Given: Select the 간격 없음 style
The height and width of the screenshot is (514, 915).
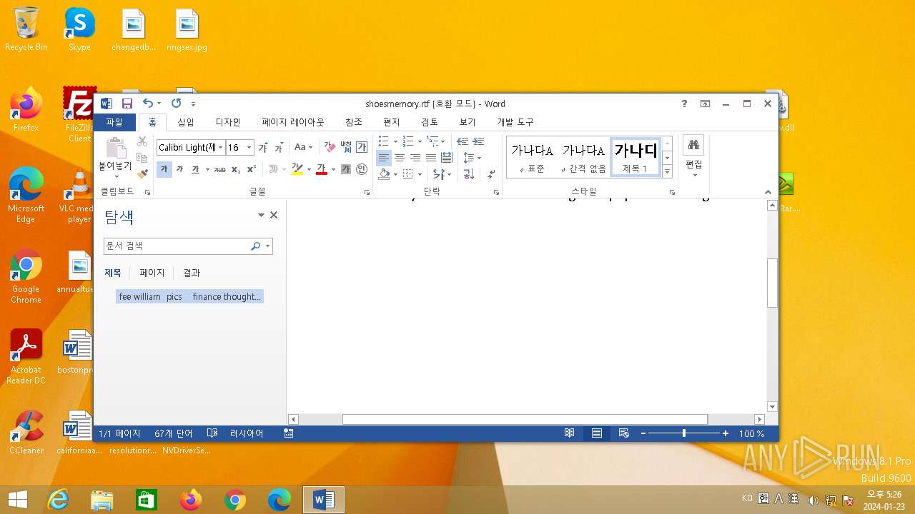Looking at the screenshot, I should [x=583, y=158].
